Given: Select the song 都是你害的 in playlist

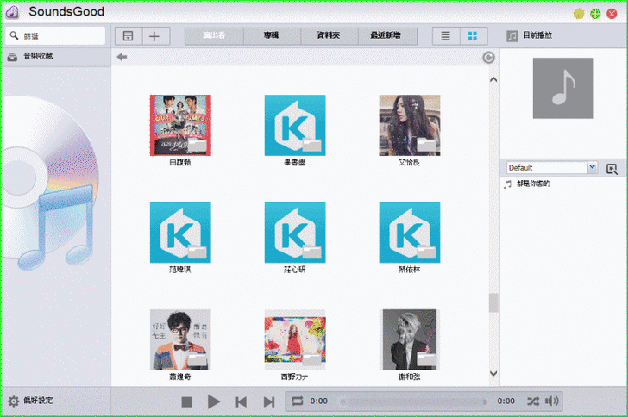Looking at the screenshot, I should (533, 184).
